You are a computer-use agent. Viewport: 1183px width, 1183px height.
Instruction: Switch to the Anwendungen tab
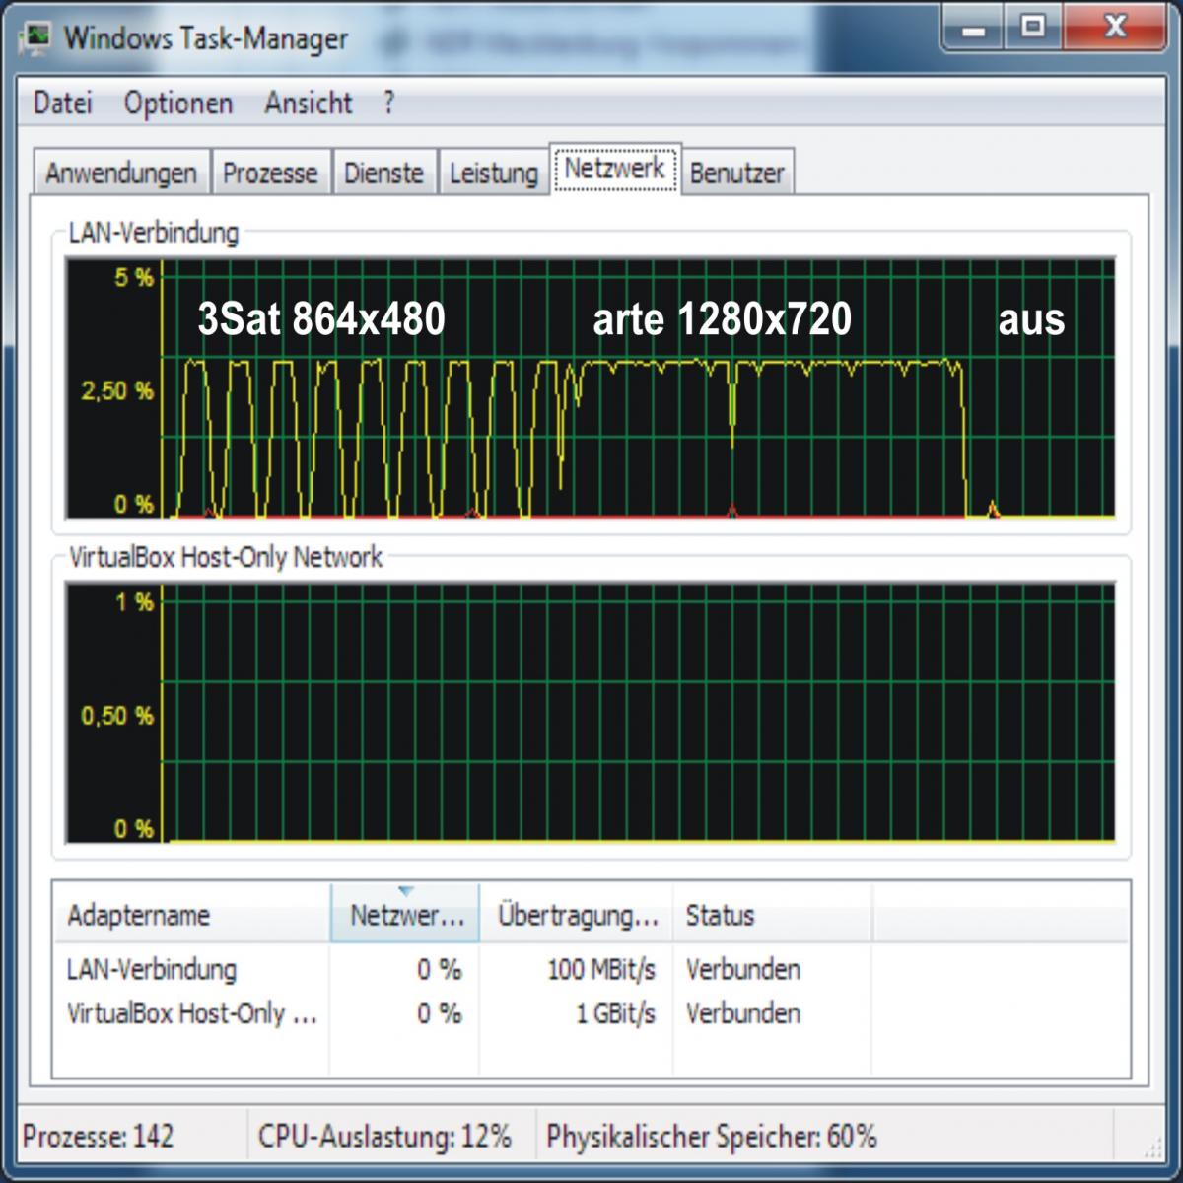[x=121, y=174]
